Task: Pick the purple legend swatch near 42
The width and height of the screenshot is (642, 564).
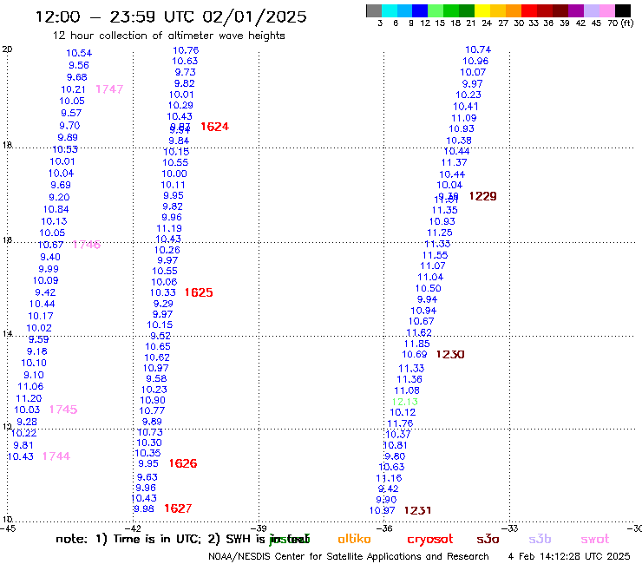Action: click(576, 10)
